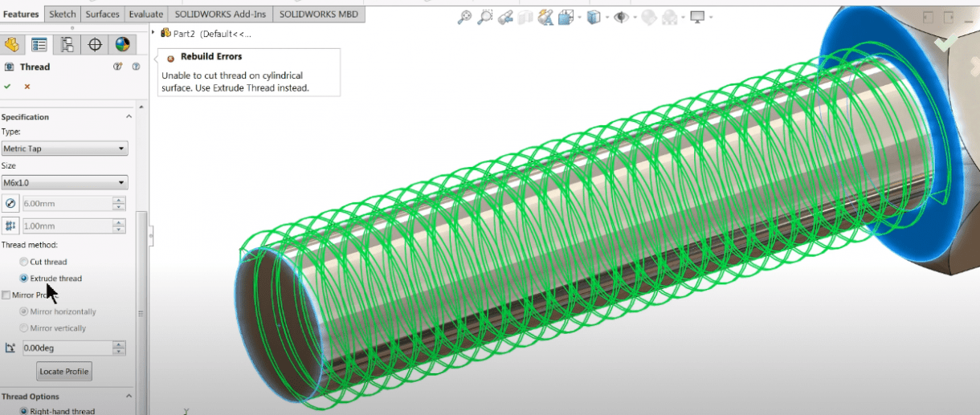Viewport: 980px width, 415px height.
Task: Click the Edit Appearance sphere icon
Action: (648, 17)
